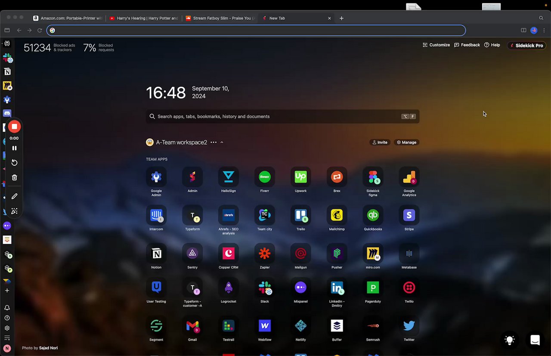Open Customize settings
The image size is (551, 356).
click(x=436, y=45)
